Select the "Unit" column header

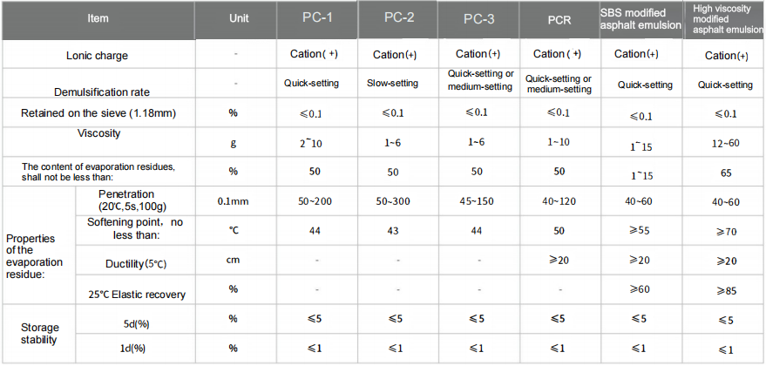pos(238,18)
